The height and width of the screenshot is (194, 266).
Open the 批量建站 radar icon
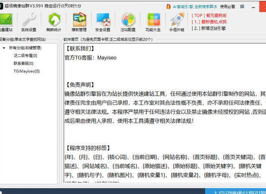pyautogui.click(x=6, y=19)
